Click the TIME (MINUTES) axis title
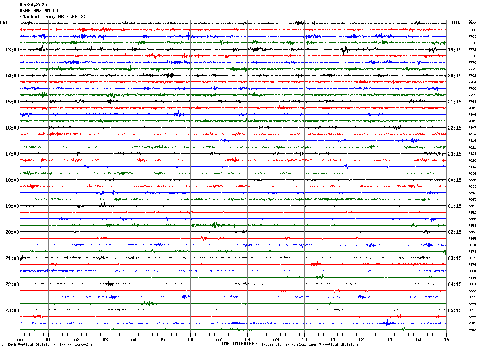The width and height of the screenshot is (478, 350). tap(238, 344)
